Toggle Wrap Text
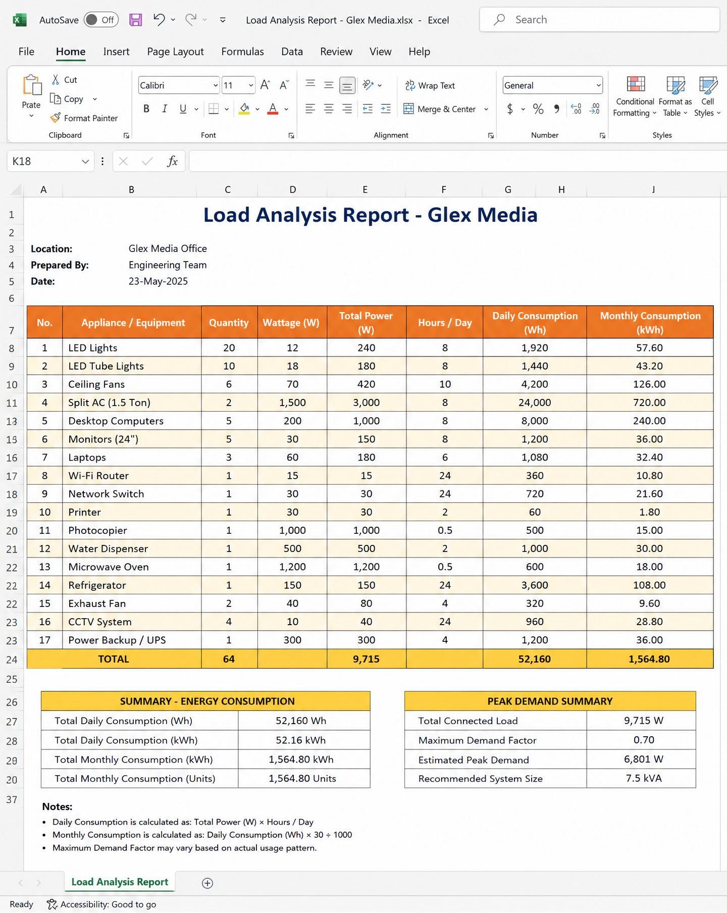This screenshot has width=727, height=913. click(x=430, y=85)
